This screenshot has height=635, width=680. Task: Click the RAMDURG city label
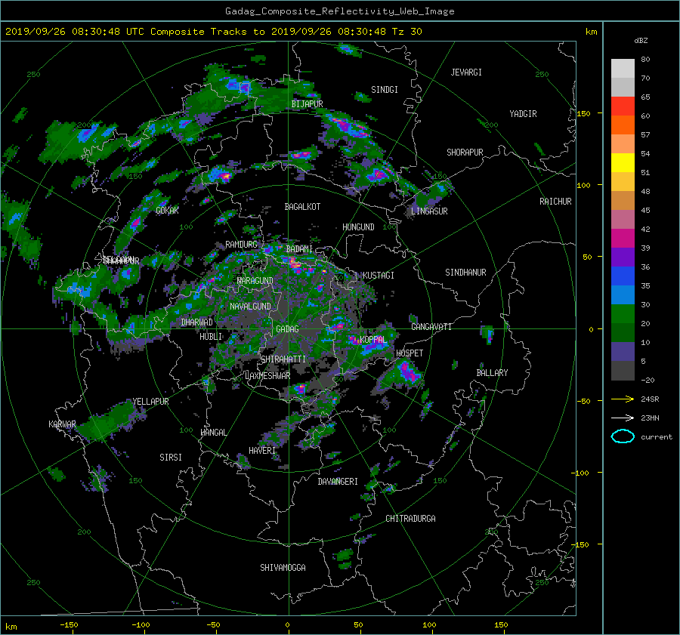pyautogui.click(x=241, y=245)
